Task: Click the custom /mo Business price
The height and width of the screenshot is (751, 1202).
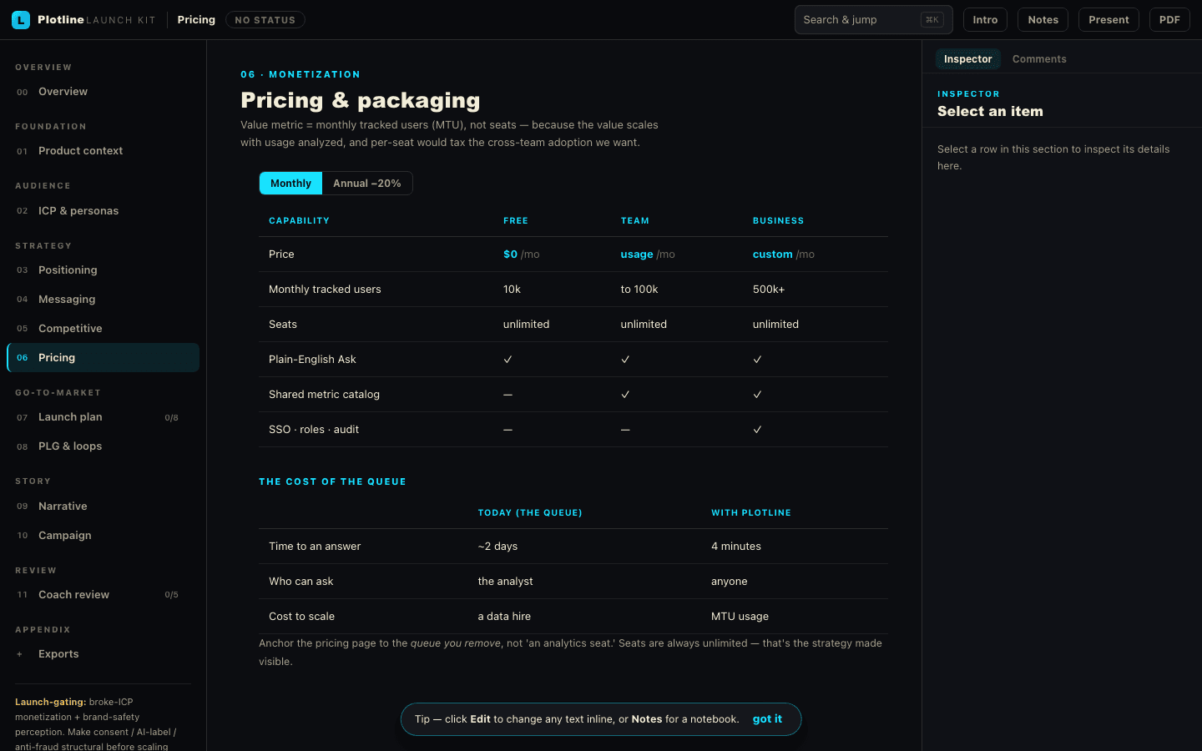Action: pyautogui.click(x=784, y=255)
